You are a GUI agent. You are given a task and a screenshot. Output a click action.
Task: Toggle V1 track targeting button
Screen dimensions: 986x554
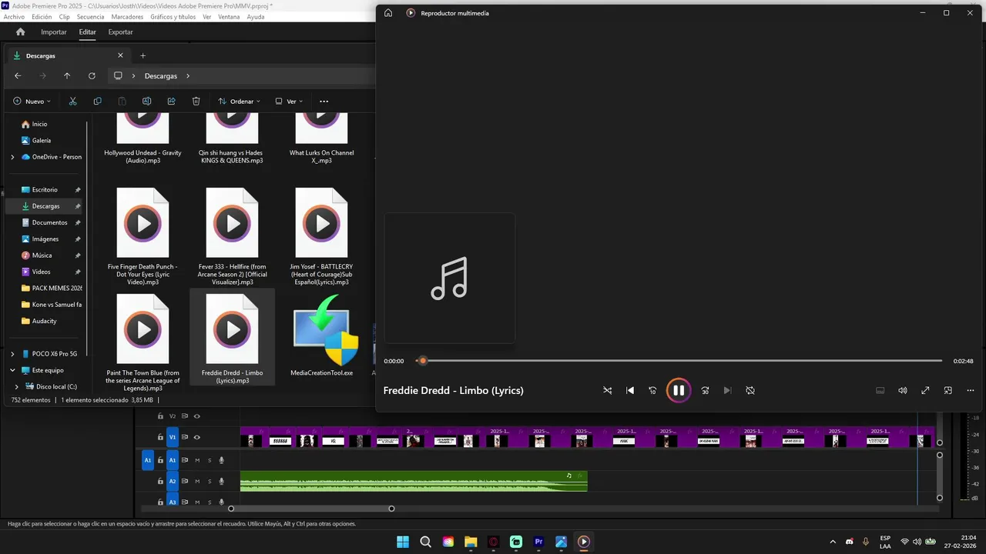173,437
